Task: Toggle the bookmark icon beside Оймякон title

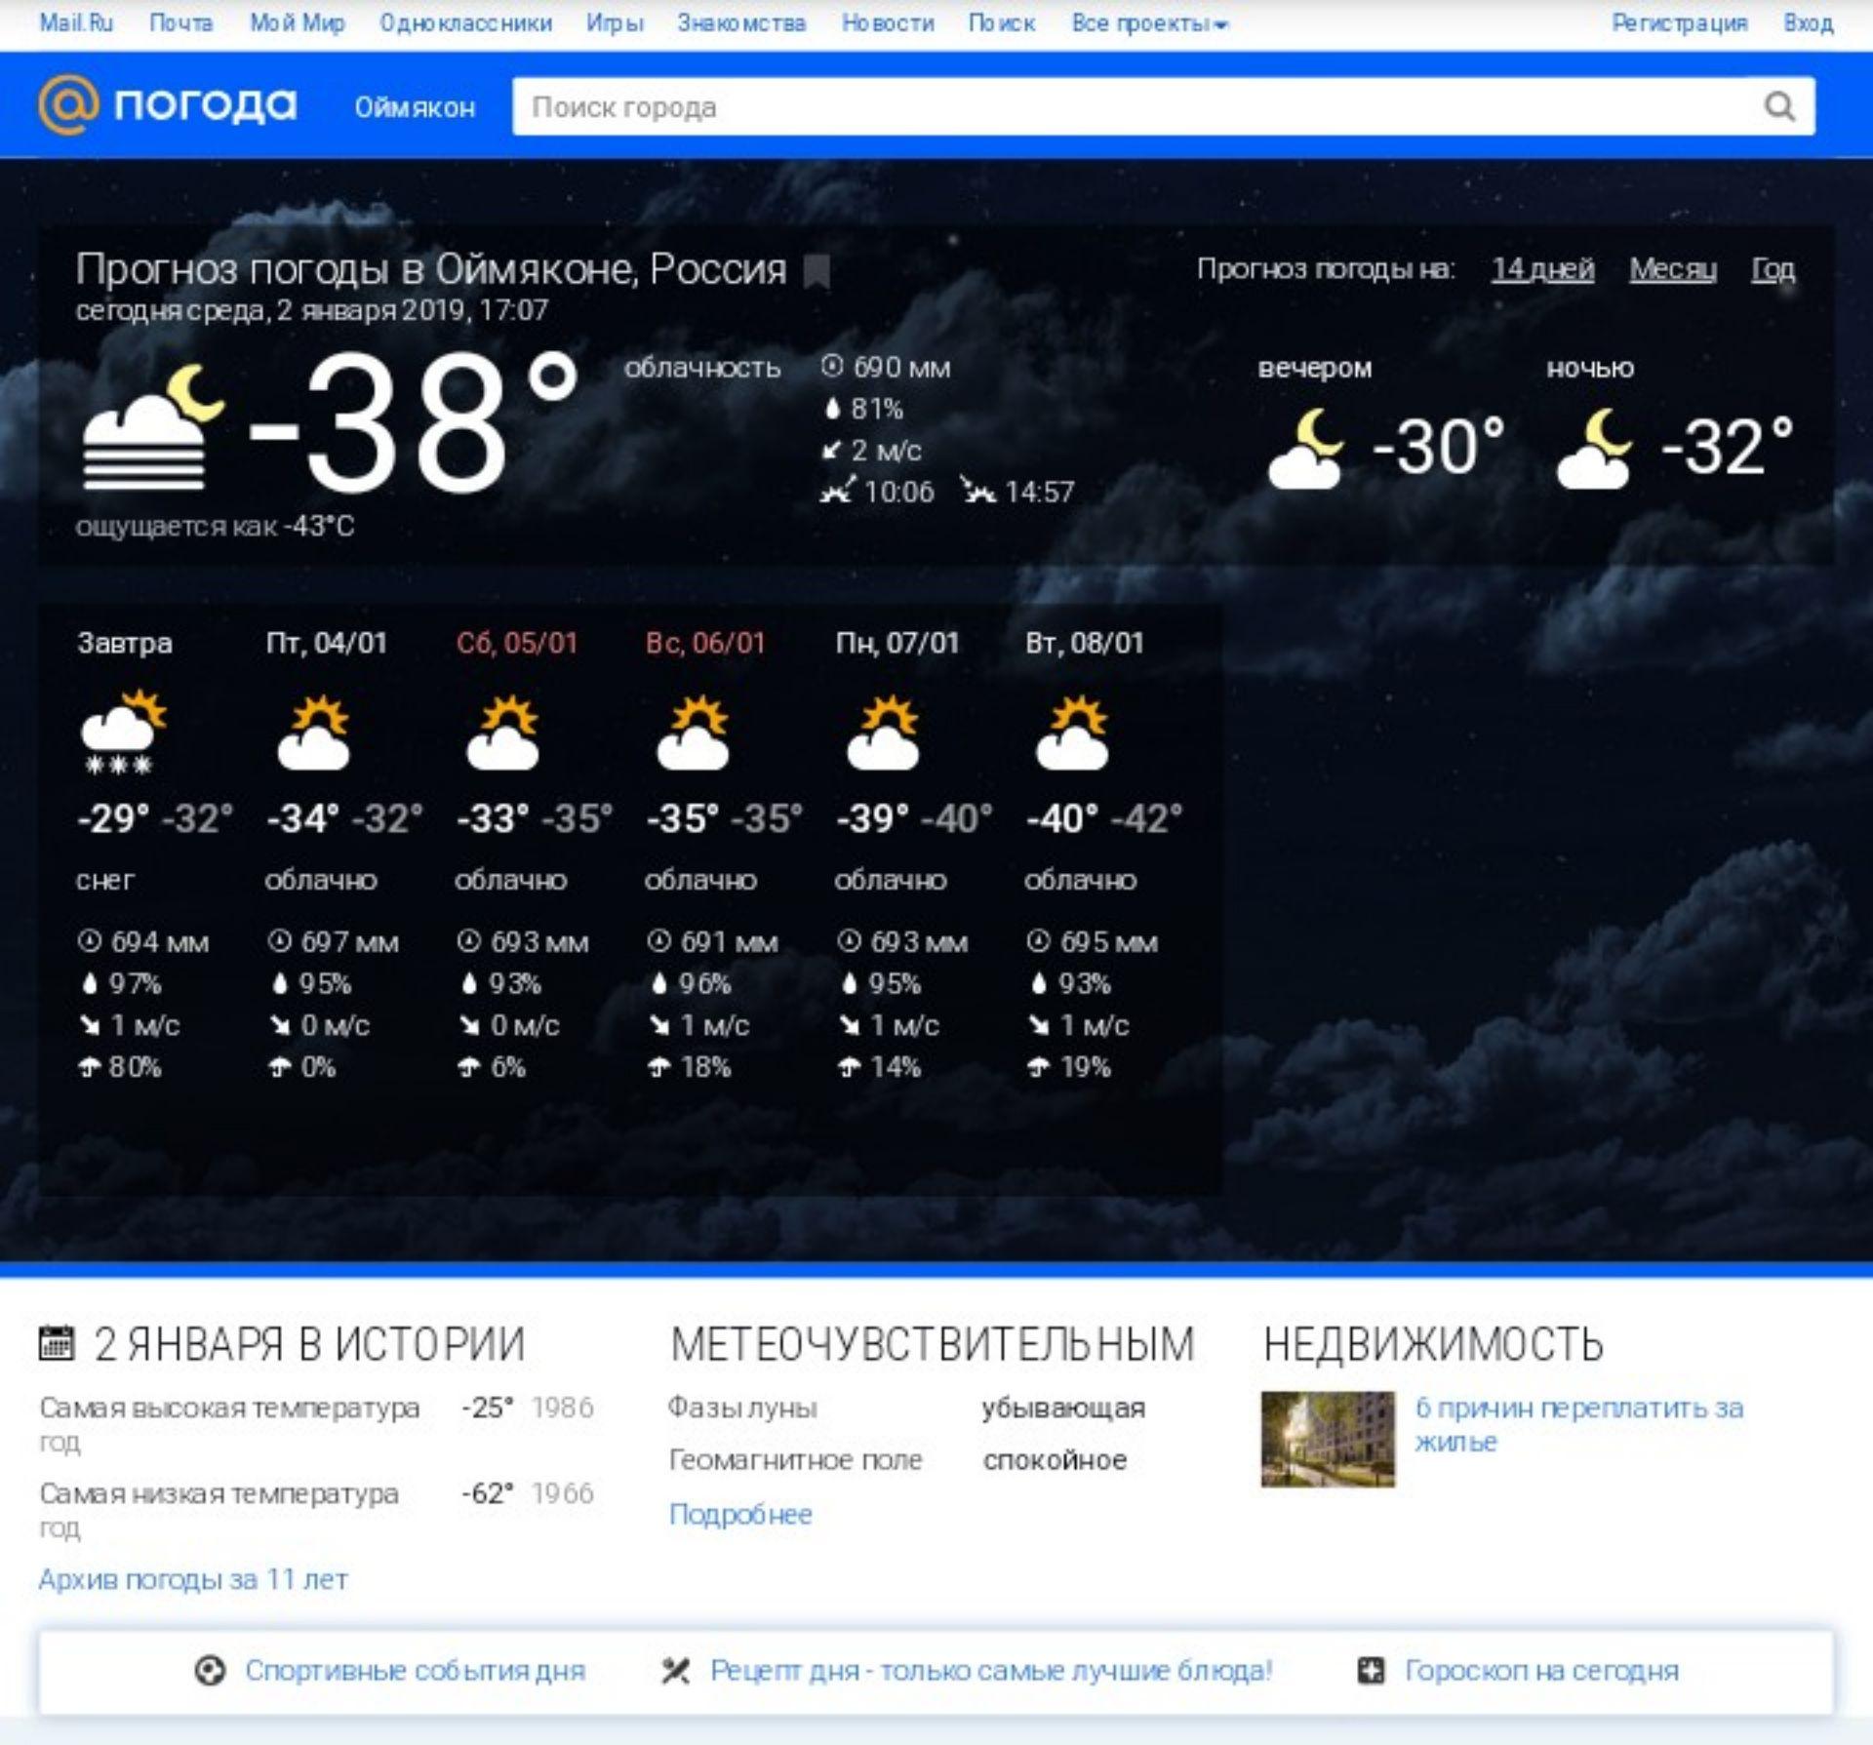Action: [817, 271]
